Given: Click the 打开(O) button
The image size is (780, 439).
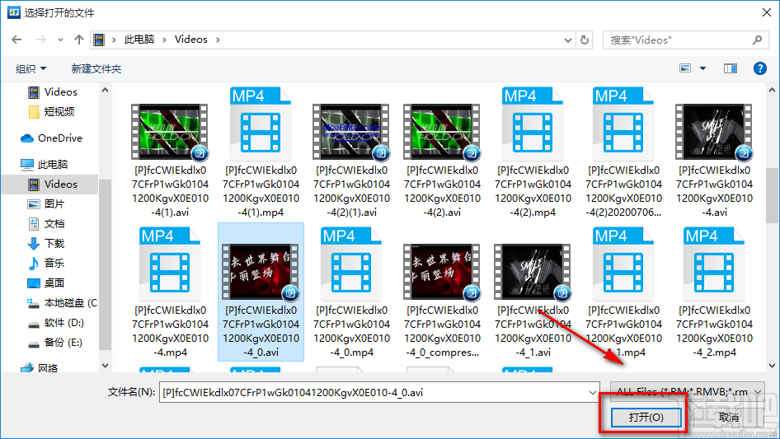Looking at the screenshot, I should point(646,418).
